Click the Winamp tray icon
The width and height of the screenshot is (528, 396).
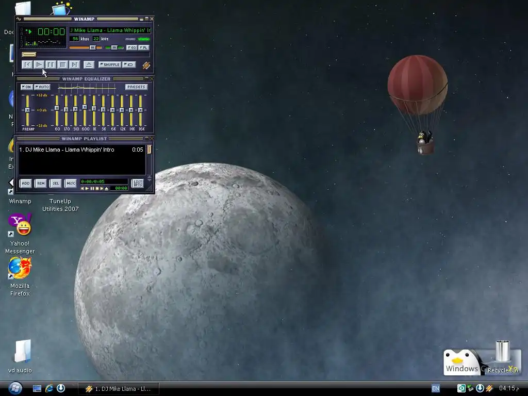pos(489,389)
